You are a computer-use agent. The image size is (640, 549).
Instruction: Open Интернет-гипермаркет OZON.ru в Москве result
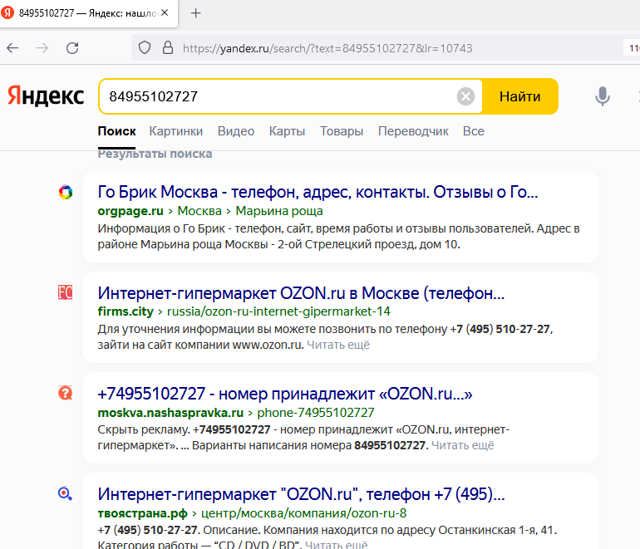301,293
